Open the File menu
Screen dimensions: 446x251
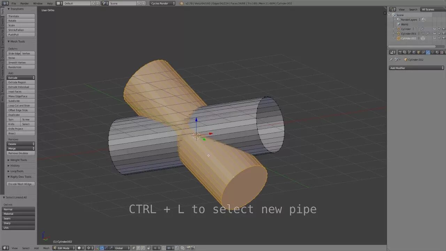(x=14, y=3)
